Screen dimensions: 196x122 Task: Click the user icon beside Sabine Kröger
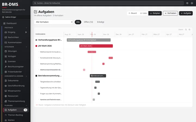point(3,17)
